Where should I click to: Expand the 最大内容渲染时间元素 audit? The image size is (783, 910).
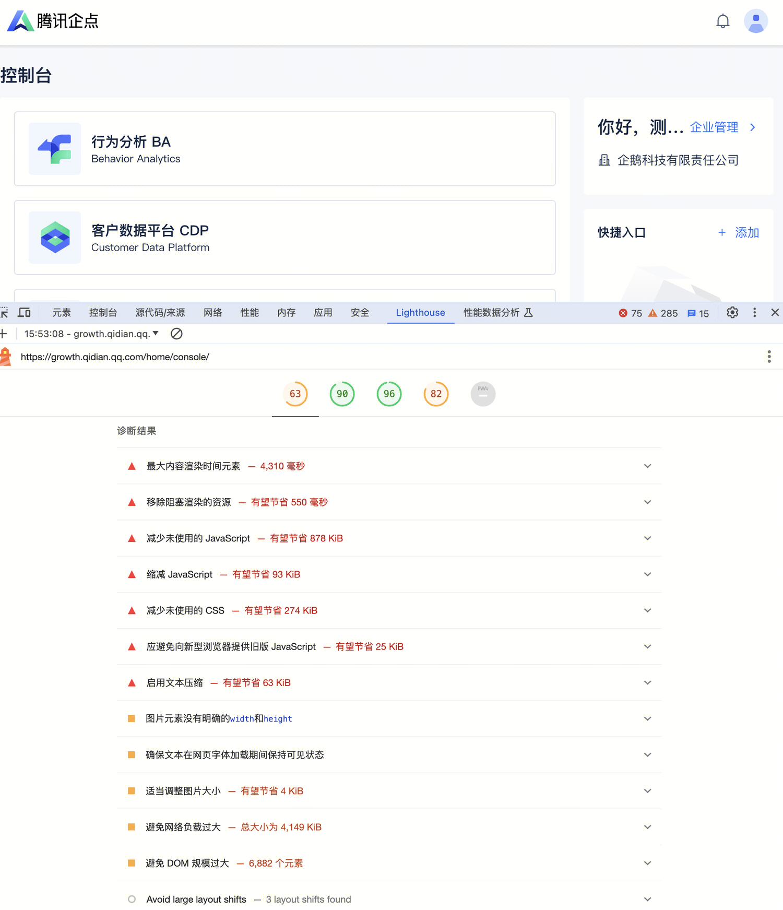389,466
